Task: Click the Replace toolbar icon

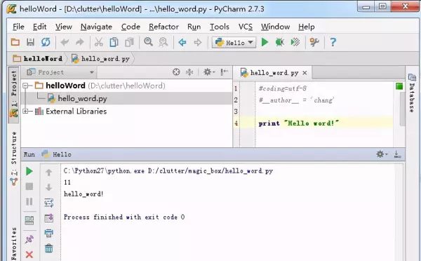Action: (x=163, y=42)
